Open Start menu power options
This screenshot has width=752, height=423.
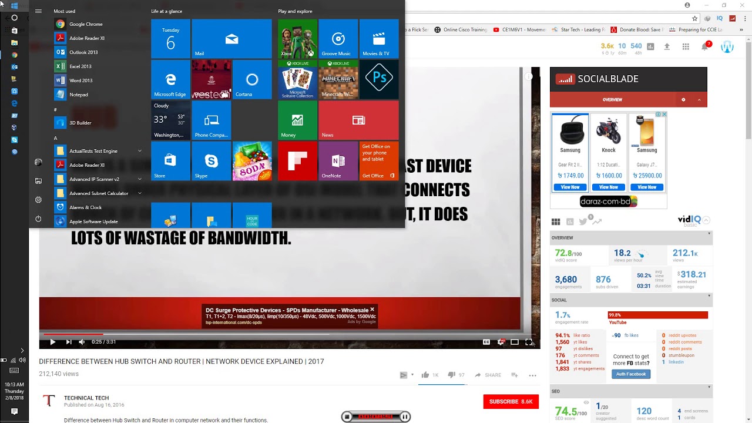[38, 219]
